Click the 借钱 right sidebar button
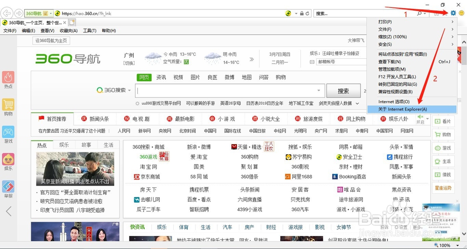Viewport: 467px width, 249px height. (442, 175)
